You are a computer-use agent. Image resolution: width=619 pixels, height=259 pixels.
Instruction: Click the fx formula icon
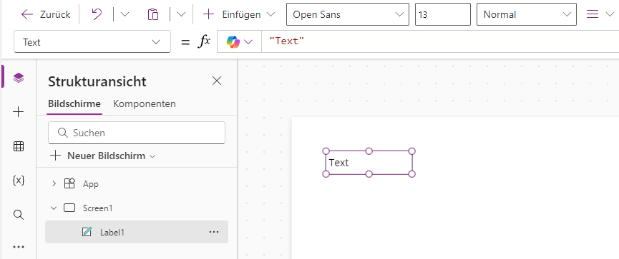[204, 41]
